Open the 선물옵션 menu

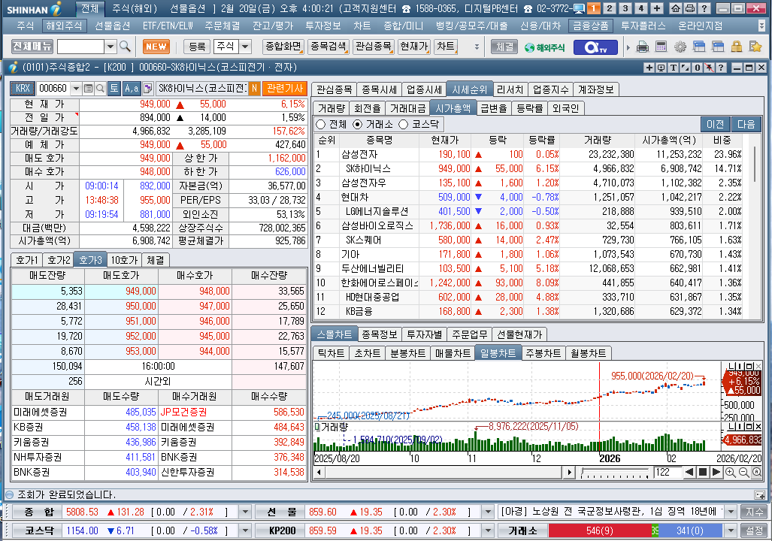112,26
